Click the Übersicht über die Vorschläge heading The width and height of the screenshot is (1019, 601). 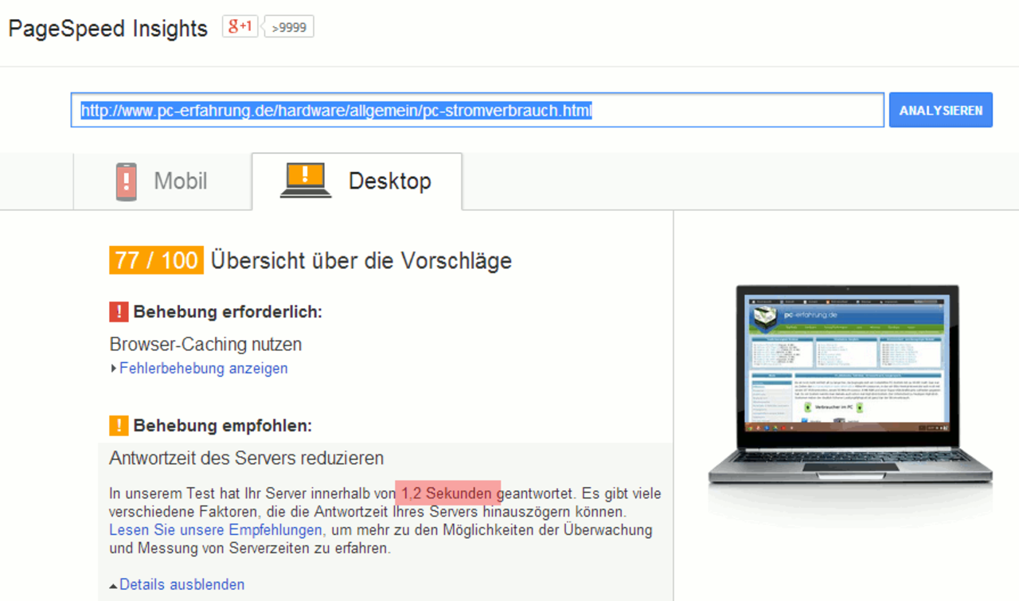[361, 260]
